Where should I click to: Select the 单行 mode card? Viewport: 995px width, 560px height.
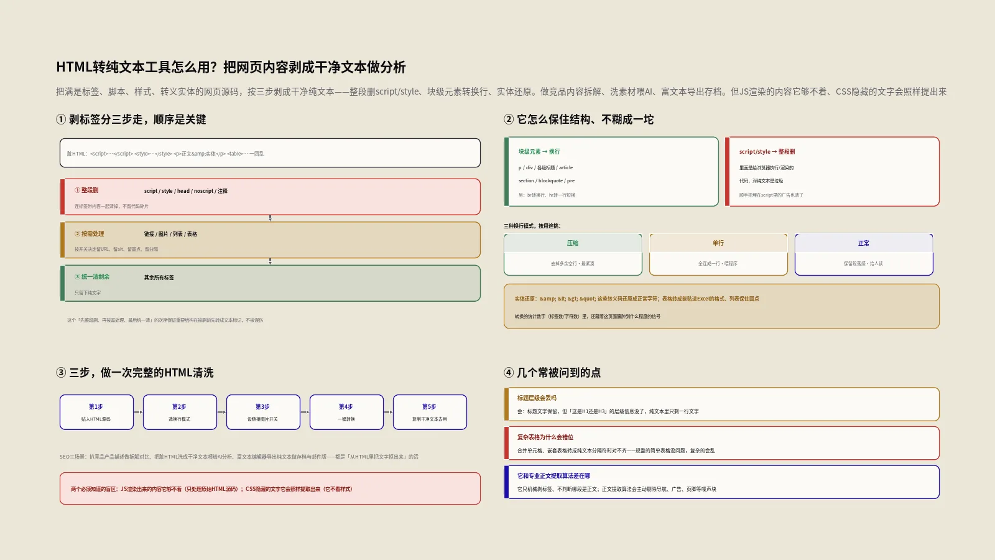tap(718, 254)
